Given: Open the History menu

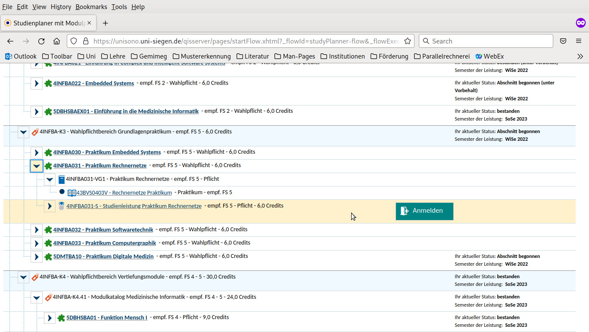Looking at the screenshot, I should (x=61, y=7).
